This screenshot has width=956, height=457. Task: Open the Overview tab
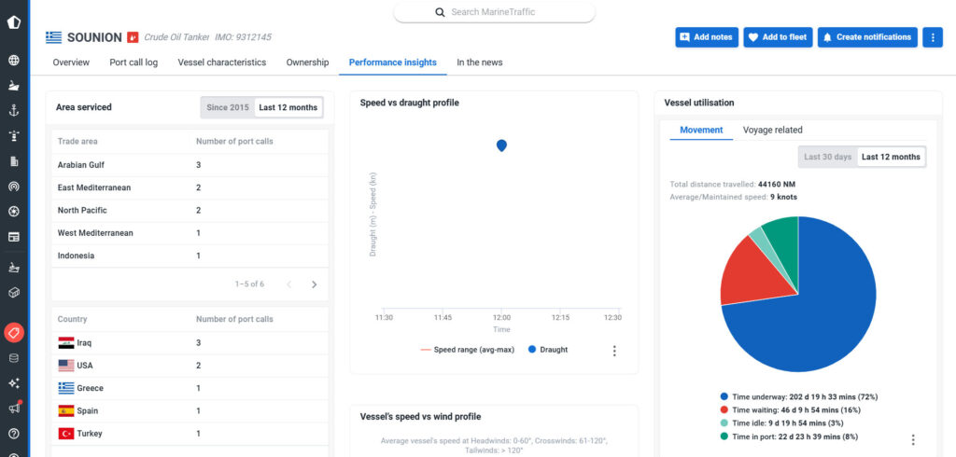click(x=71, y=62)
